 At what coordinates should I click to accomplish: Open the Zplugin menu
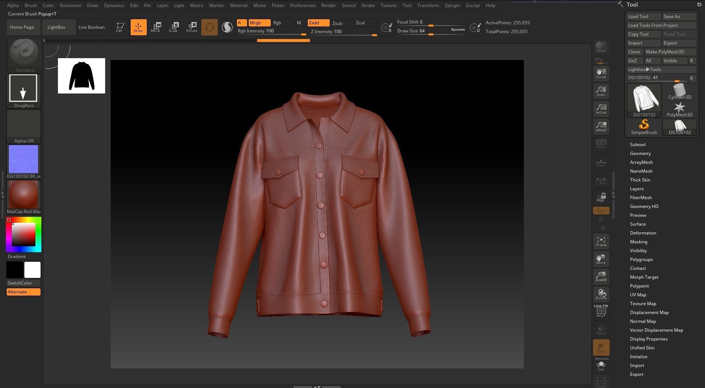[452, 6]
